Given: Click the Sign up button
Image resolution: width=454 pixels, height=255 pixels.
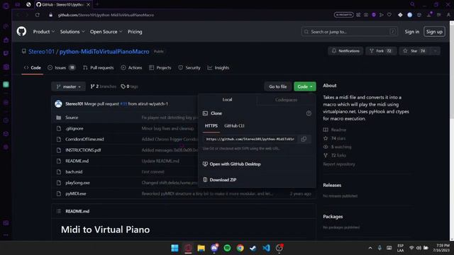Looking at the screenshot, I should (434, 31).
